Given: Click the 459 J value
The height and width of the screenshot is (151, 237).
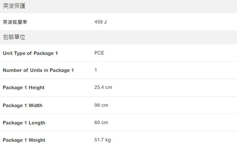Looking at the screenshot, I should (x=100, y=22).
